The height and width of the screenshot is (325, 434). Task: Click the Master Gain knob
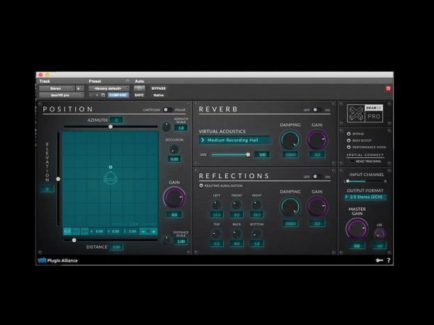357,228
